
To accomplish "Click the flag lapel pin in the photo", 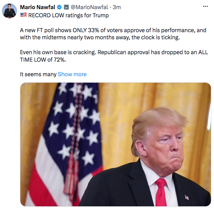I will 187,197.
